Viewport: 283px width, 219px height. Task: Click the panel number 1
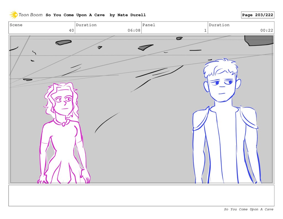point(205,30)
